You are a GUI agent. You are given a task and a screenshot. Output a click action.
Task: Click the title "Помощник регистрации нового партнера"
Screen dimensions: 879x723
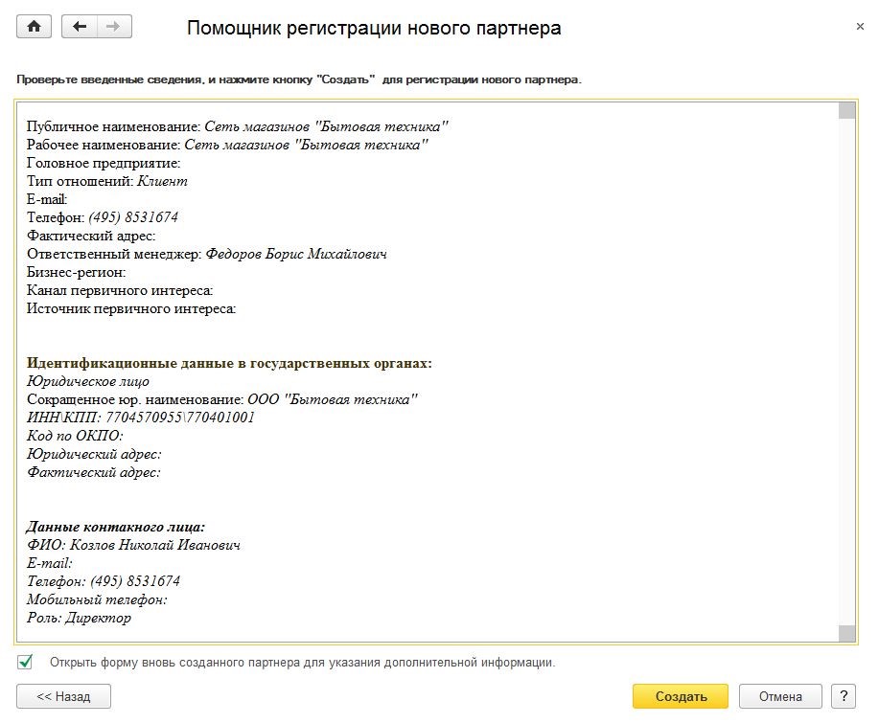pos(374,28)
